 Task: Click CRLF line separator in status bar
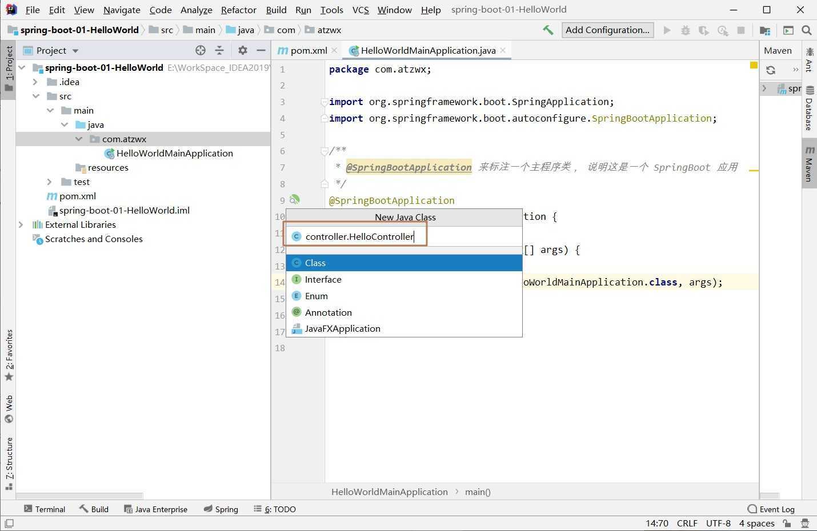point(687,523)
